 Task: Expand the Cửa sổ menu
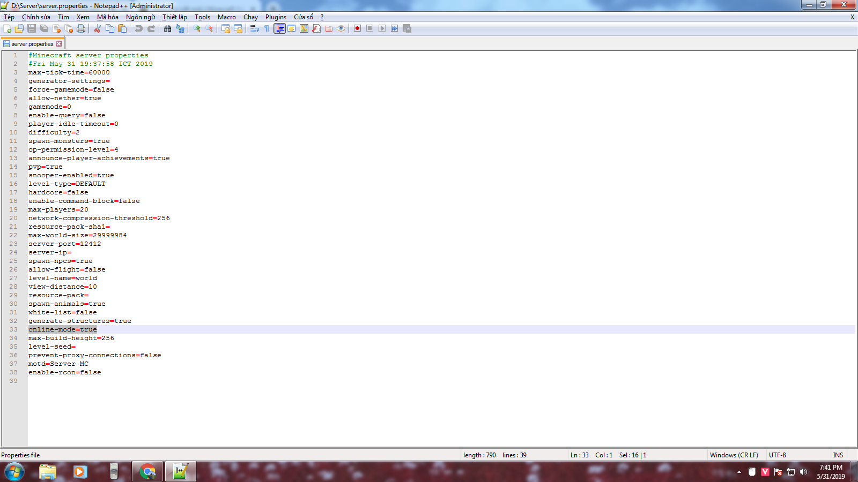point(304,17)
